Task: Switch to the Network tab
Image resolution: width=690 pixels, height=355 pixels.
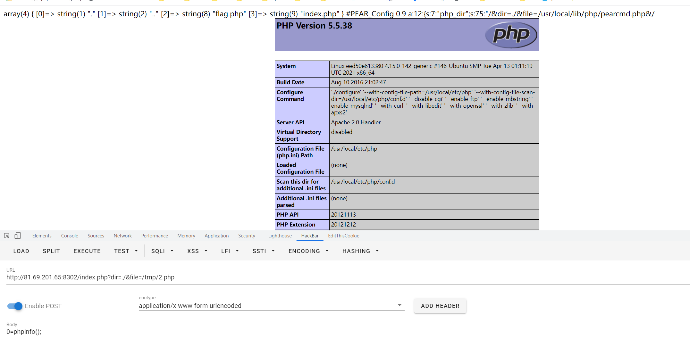Action: pos(122,236)
